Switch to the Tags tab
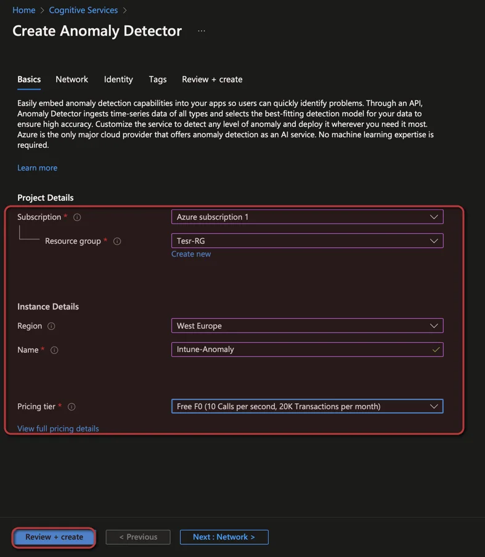Image resolution: width=485 pixels, height=557 pixels. click(158, 79)
